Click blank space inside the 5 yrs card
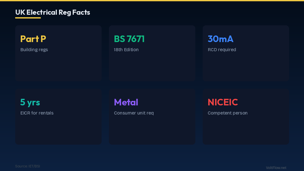This screenshot has height=171, width=304. tap(58, 130)
